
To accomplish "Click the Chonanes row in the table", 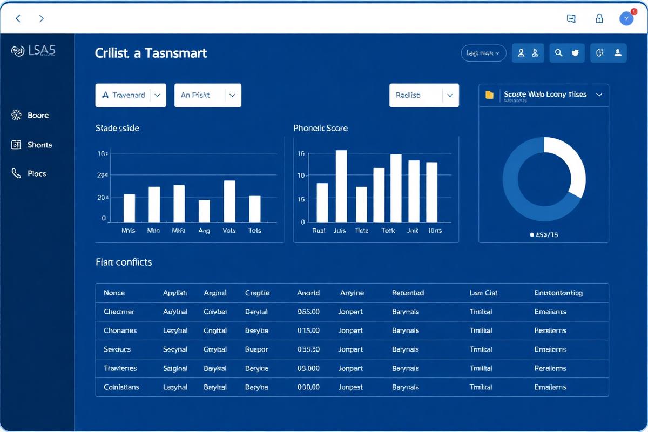I will tap(352, 330).
